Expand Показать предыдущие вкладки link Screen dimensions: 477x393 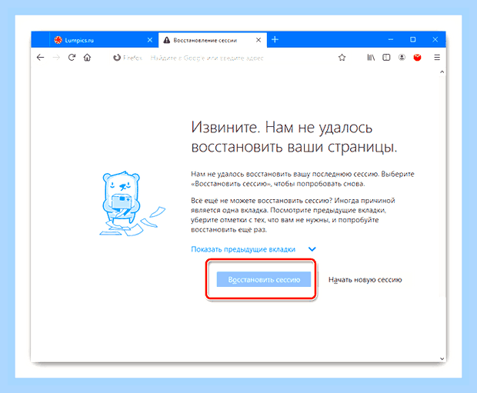(x=243, y=249)
